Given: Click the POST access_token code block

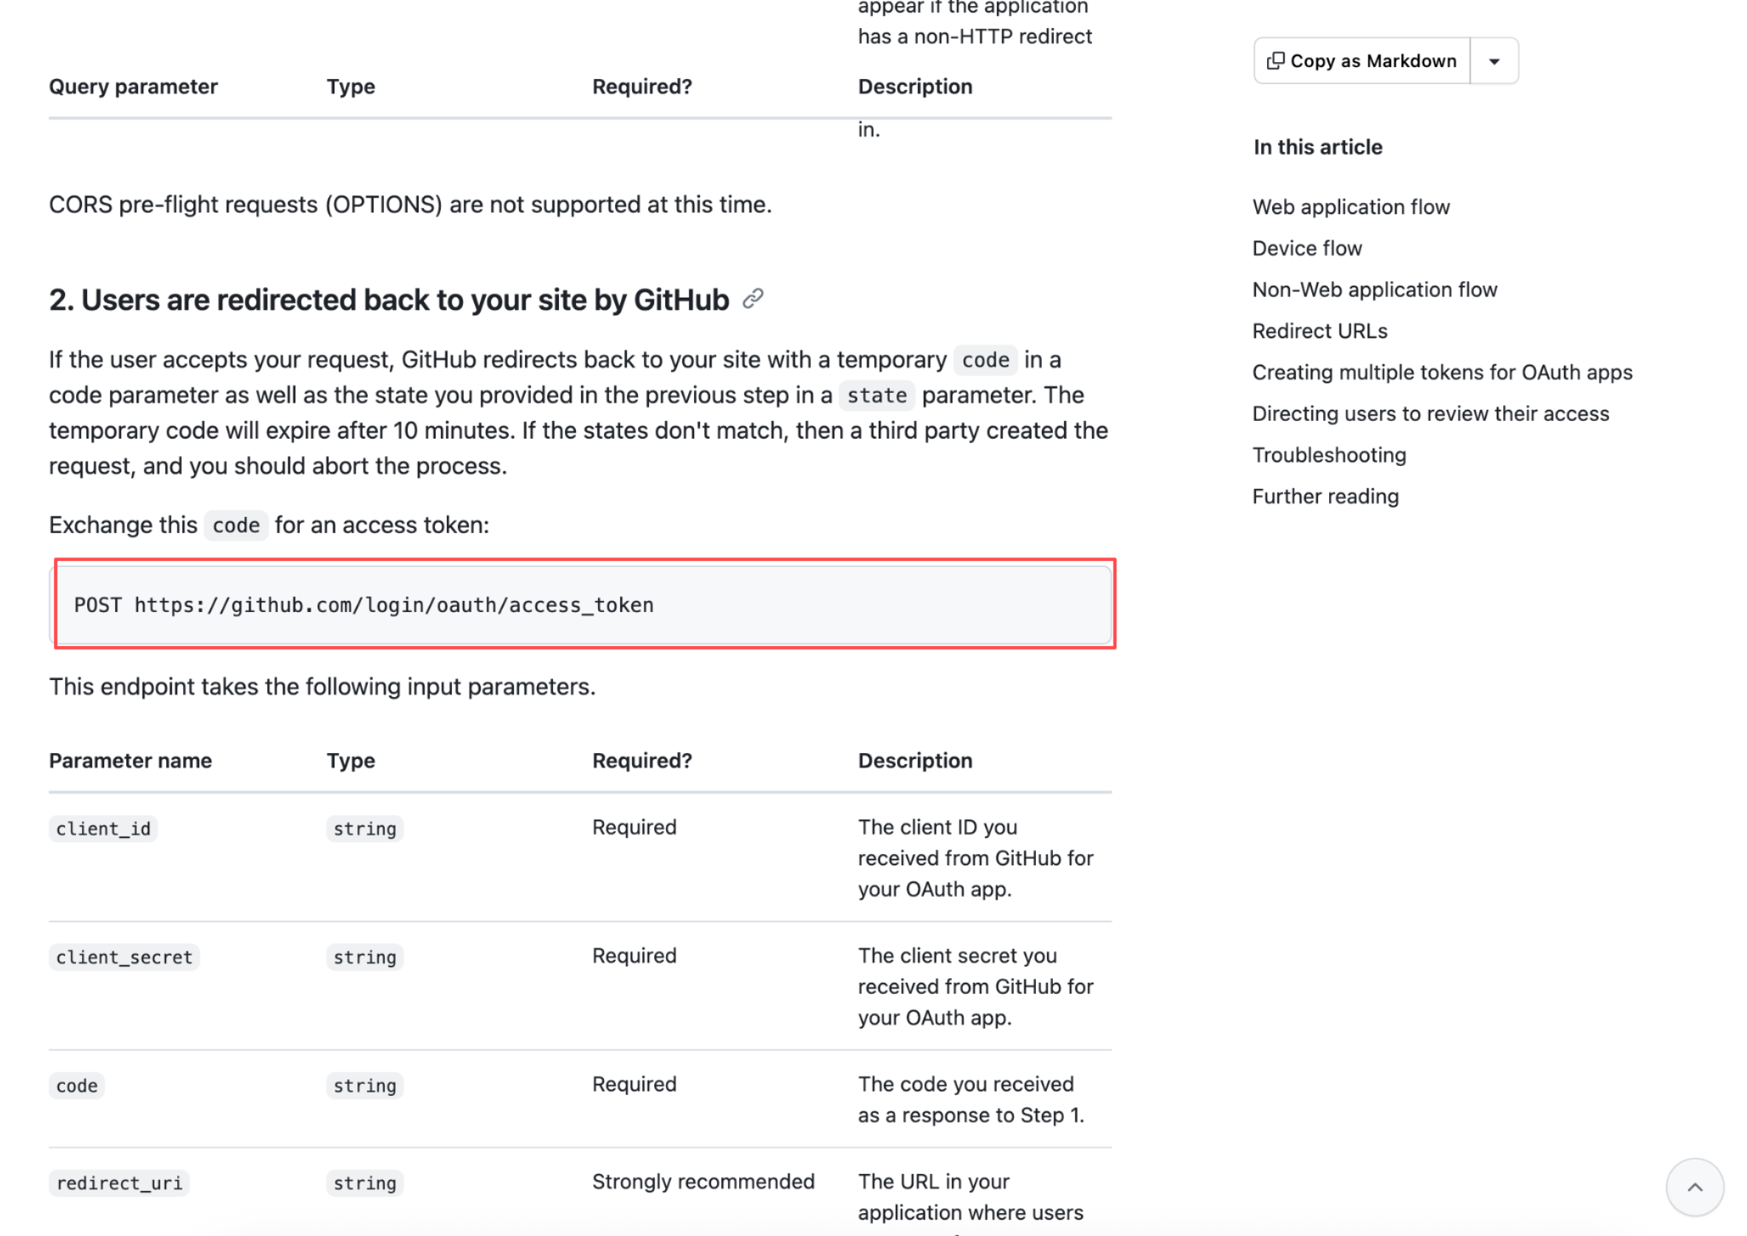Looking at the screenshot, I should pos(584,604).
